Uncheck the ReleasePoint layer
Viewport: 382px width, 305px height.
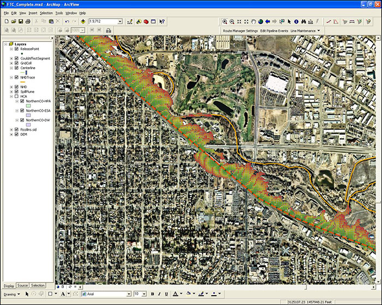point(16,49)
